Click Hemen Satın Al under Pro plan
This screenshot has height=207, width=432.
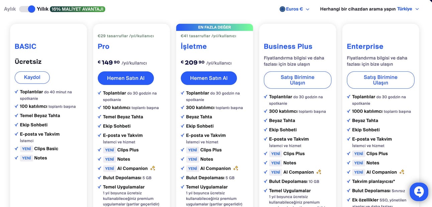coord(126,78)
